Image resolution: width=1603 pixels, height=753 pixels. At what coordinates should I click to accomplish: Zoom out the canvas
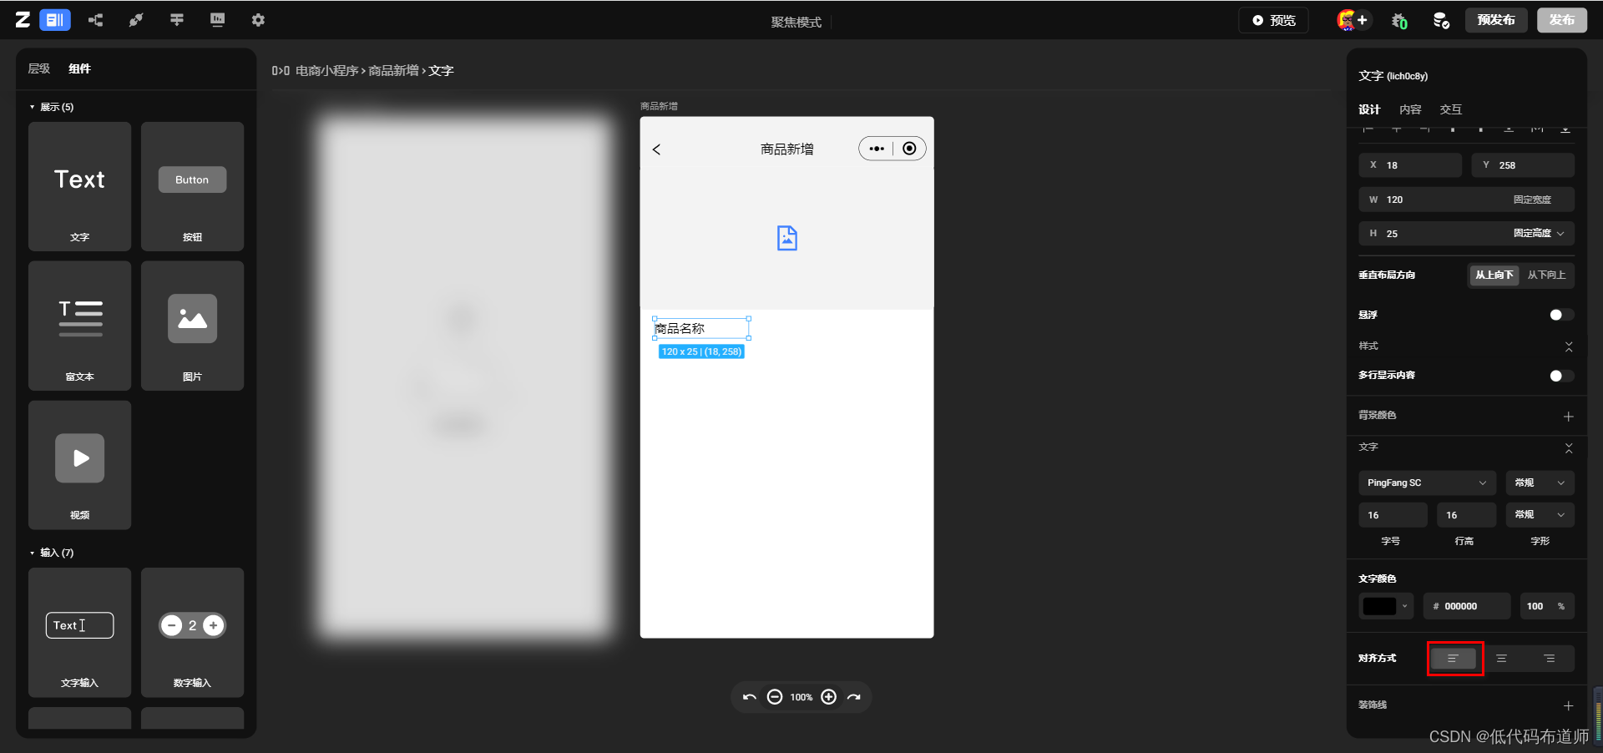(x=775, y=697)
